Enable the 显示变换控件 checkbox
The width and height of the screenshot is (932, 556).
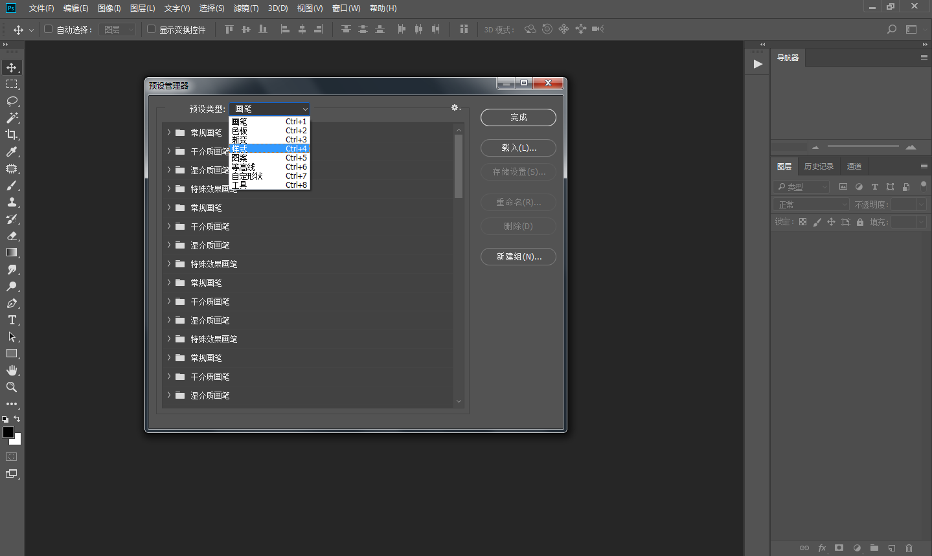[151, 29]
